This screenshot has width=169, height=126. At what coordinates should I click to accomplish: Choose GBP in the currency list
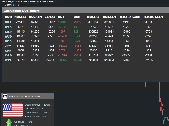(8, 32)
